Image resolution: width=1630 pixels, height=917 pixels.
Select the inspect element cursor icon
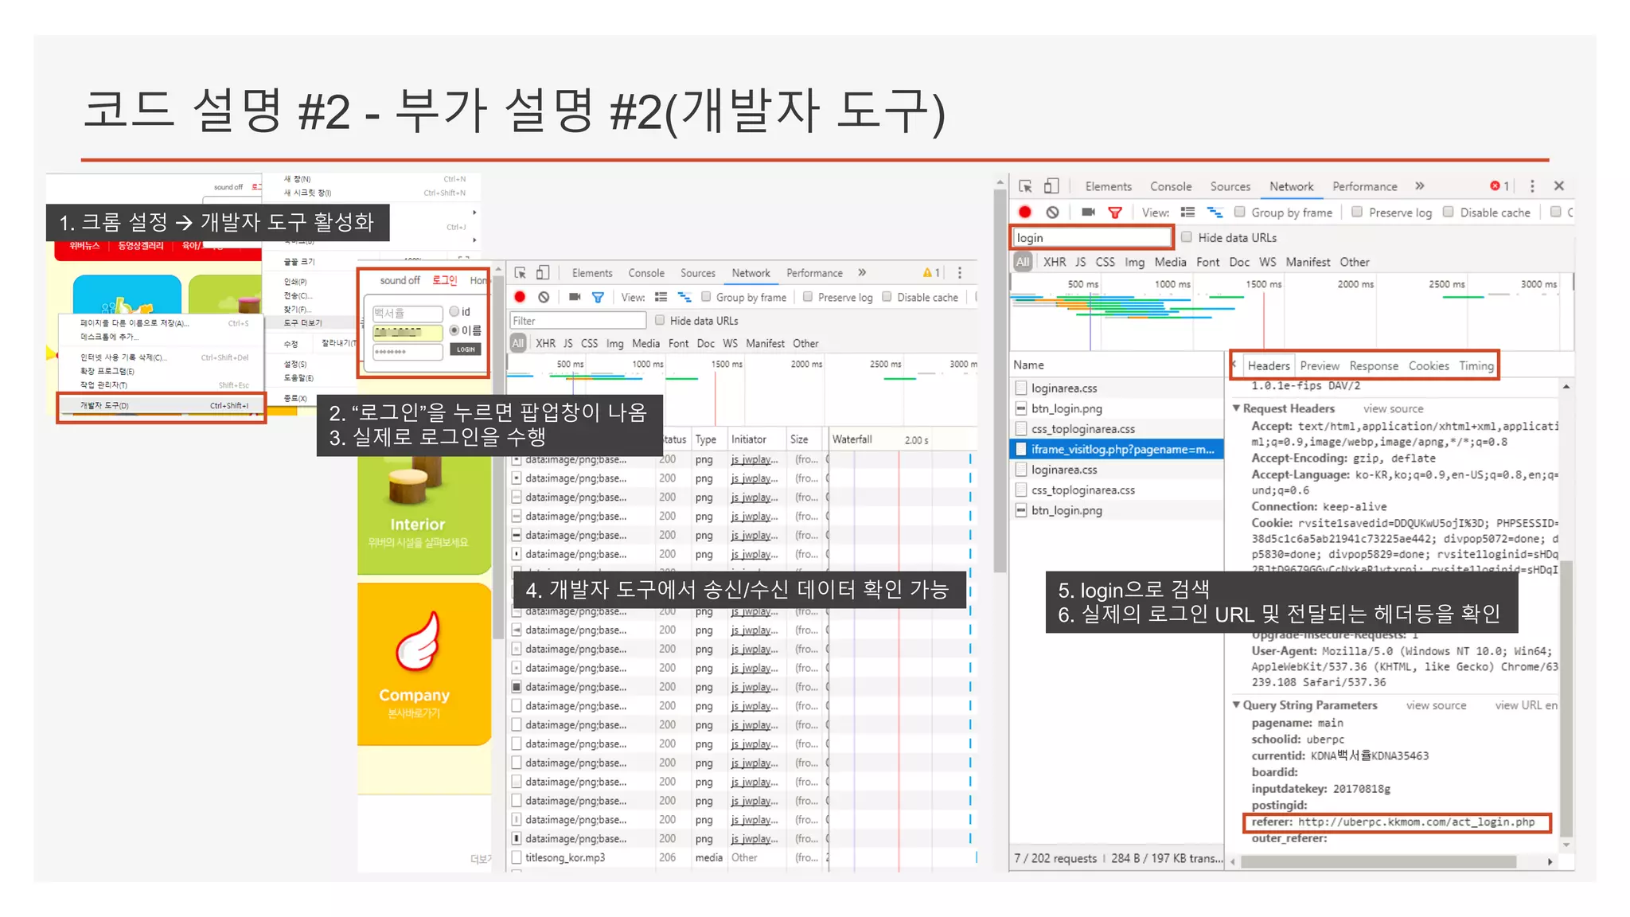1026,186
